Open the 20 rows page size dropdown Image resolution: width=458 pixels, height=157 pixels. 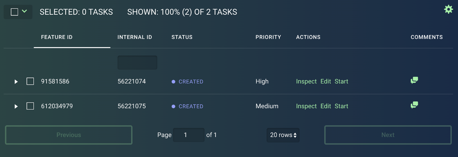pyautogui.click(x=283, y=135)
